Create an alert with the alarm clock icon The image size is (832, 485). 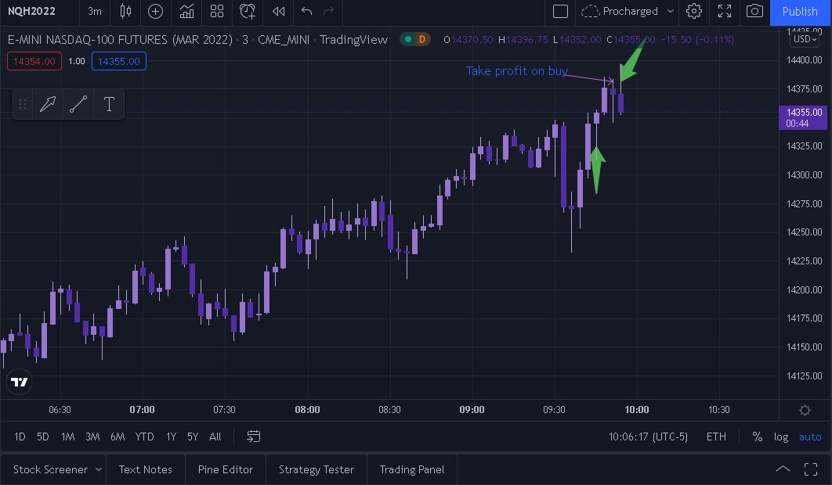point(248,11)
